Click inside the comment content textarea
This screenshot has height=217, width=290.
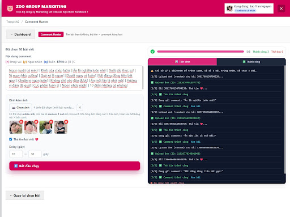tap(74, 78)
